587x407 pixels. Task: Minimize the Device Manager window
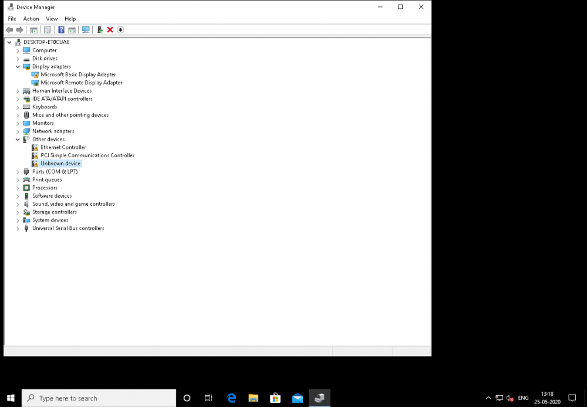380,6
